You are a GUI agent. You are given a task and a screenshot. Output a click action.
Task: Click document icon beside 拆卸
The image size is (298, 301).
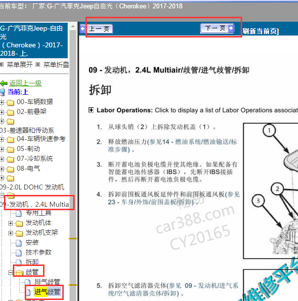click(x=19, y=262)
